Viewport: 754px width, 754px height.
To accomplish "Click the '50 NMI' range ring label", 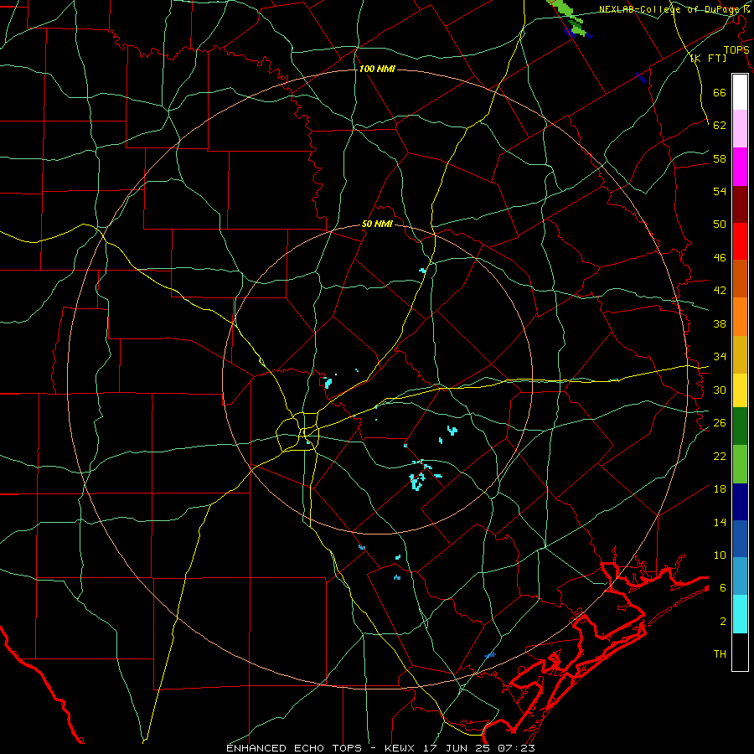I will click(378, 224).
